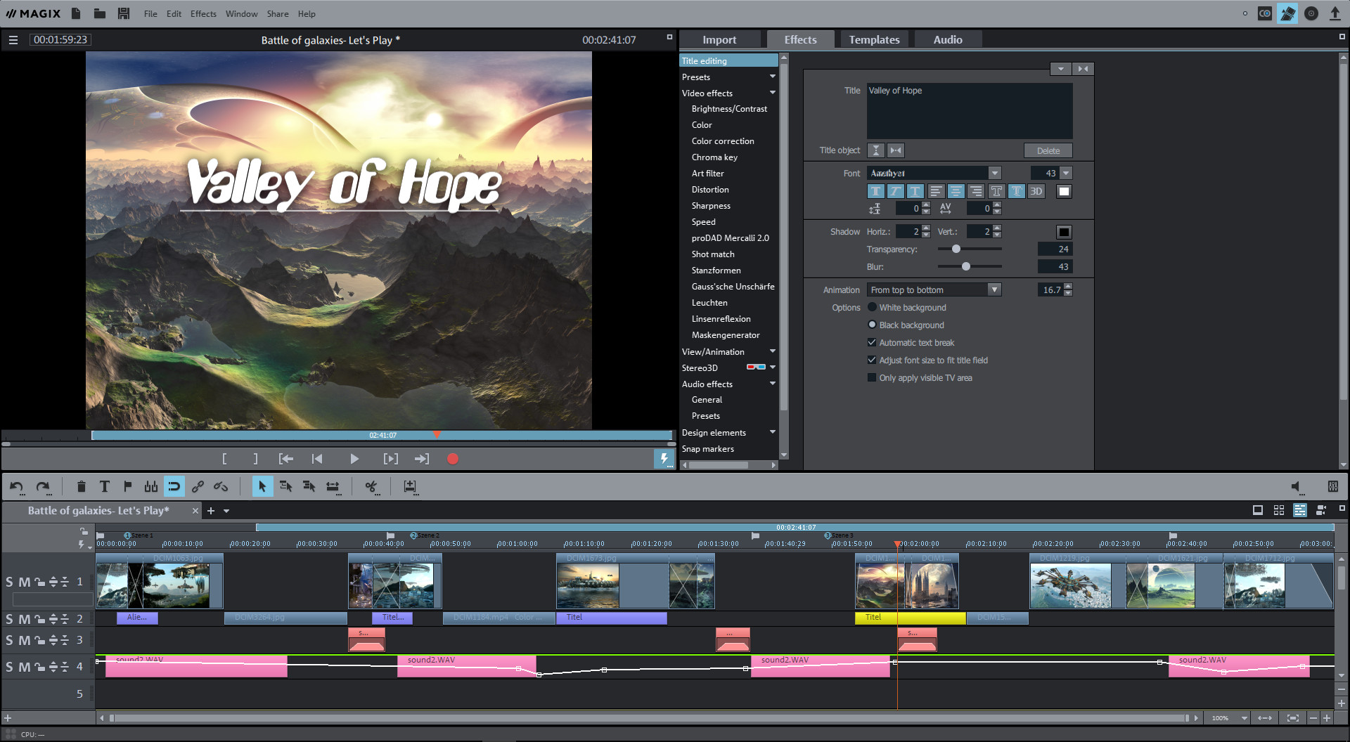Open the From top to bottom animation dropdown

[994, 289]
